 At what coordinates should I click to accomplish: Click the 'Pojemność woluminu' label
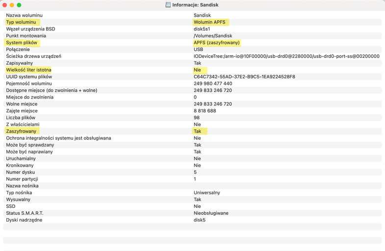(x=29, y=83)
